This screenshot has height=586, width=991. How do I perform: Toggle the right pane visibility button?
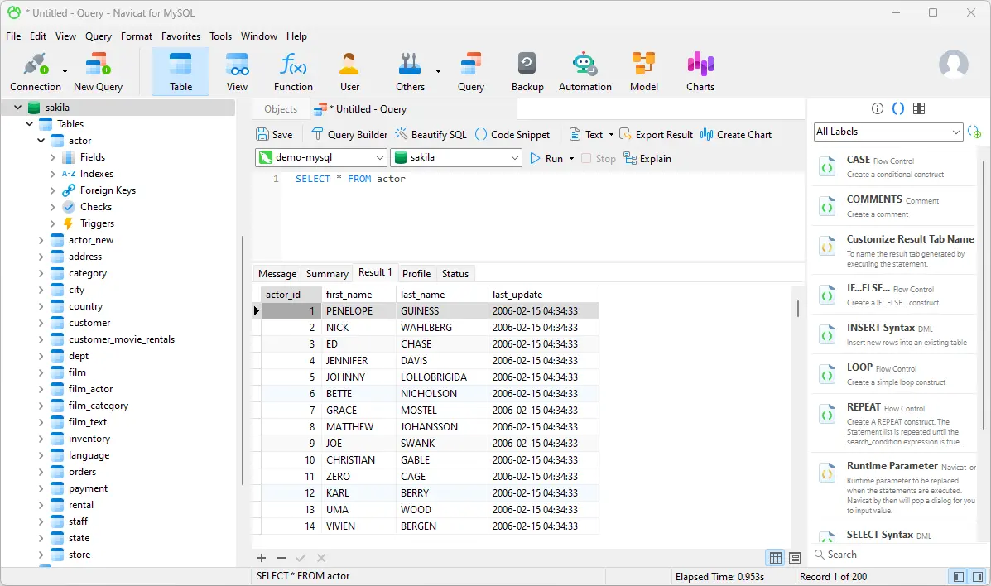pos(977,576)
